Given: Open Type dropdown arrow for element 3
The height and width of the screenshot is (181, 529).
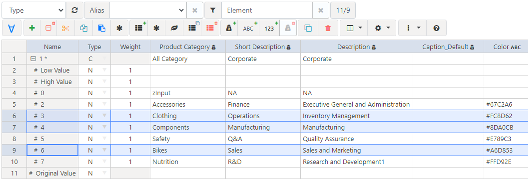Looking at the screenshot, I should tap(104, 116).
